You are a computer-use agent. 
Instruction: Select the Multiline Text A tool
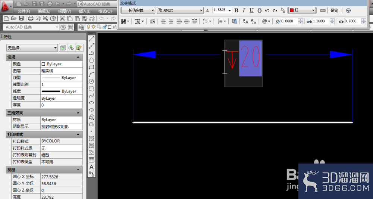[x=92, y=167]
